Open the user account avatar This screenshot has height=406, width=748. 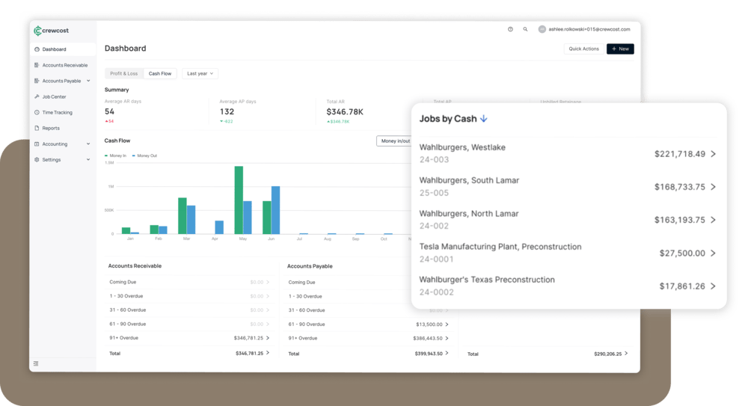click(x=542, y=29)
